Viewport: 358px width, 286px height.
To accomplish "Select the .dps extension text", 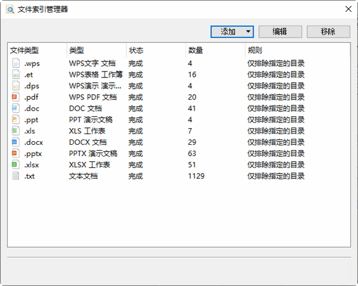I will (x=32, y=86).
